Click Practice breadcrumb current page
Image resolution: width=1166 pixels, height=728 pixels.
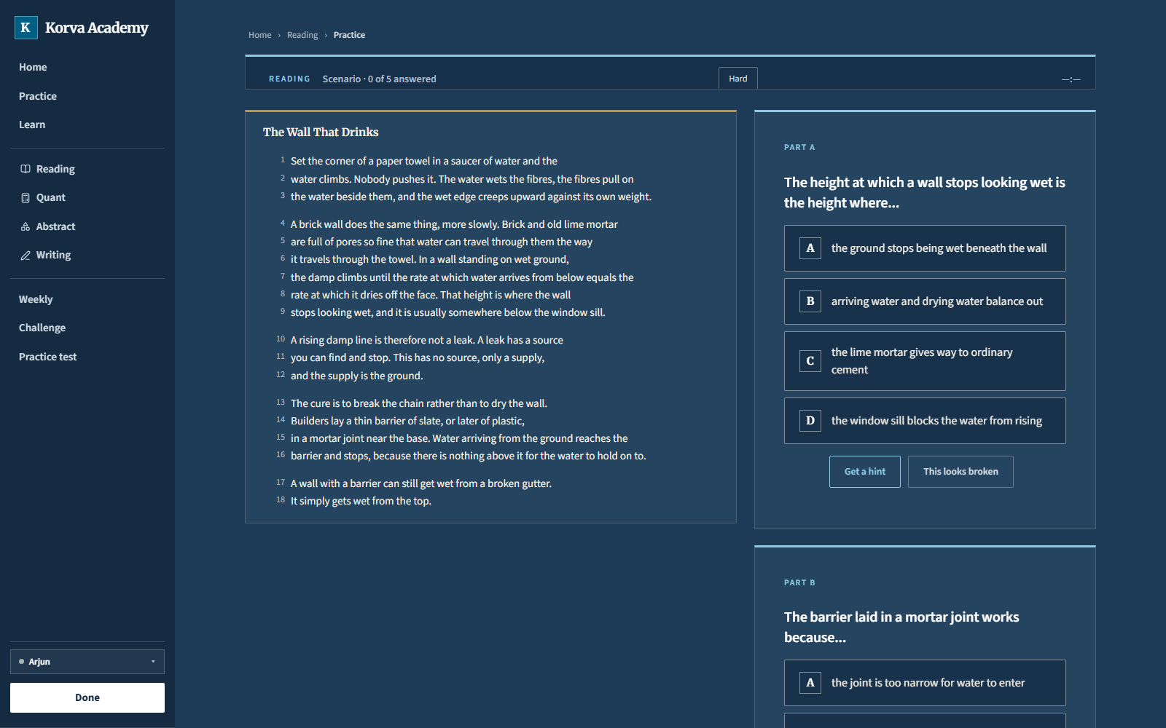[x=349, y=35]
